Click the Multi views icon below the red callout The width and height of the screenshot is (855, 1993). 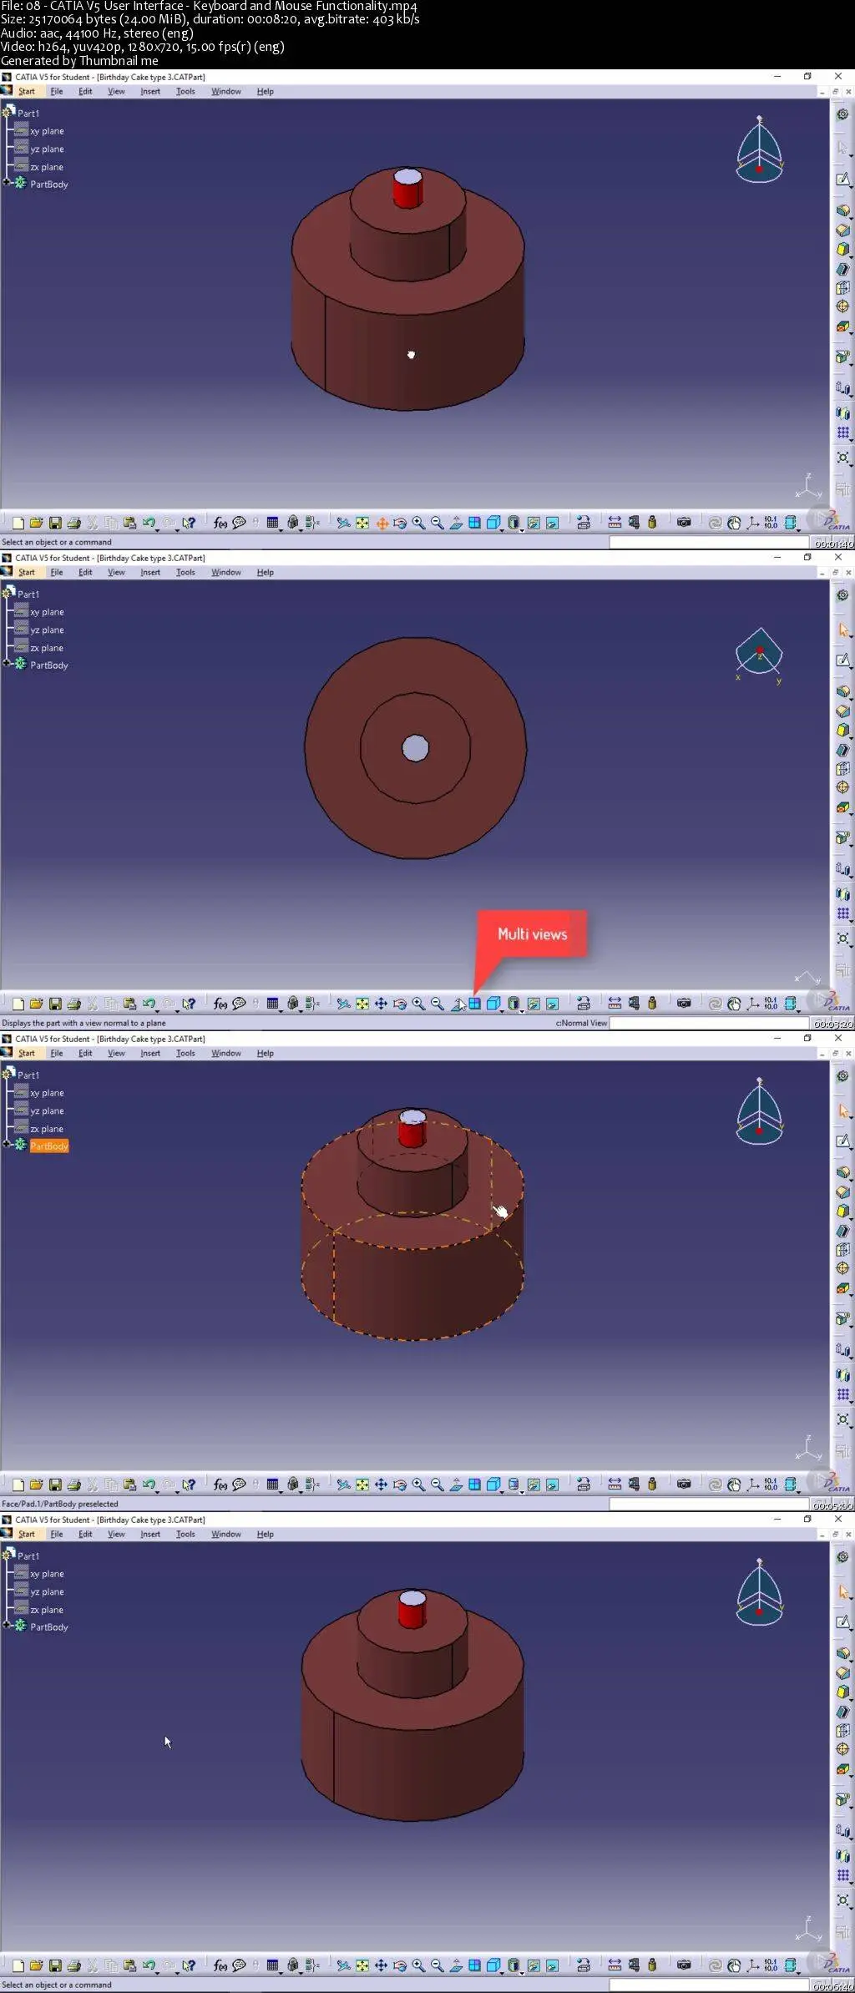click(474, 1004)
